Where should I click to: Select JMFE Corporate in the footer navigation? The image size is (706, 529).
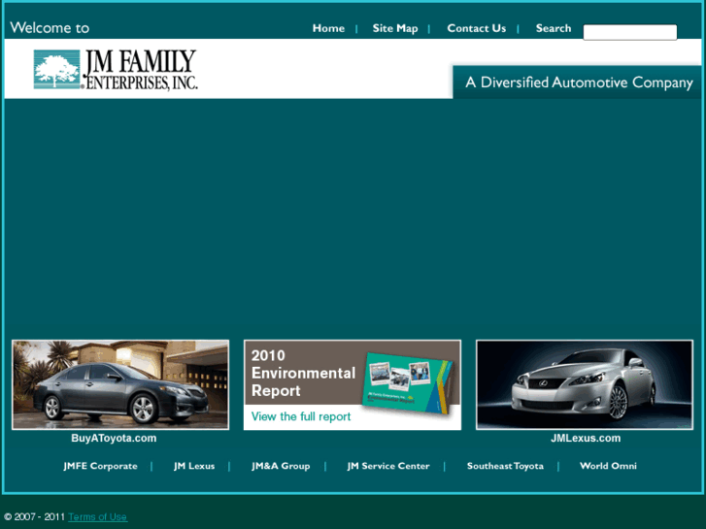coord(100,466)
